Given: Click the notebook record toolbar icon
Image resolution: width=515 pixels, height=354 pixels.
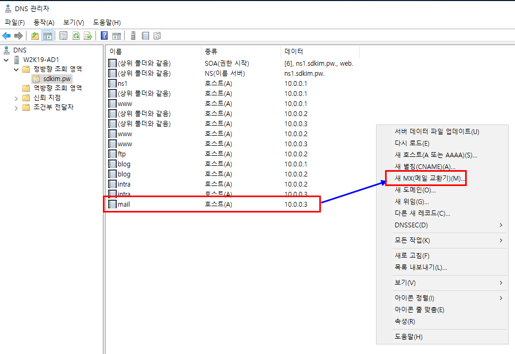Looking at the screenshot, I should point(145,36).
